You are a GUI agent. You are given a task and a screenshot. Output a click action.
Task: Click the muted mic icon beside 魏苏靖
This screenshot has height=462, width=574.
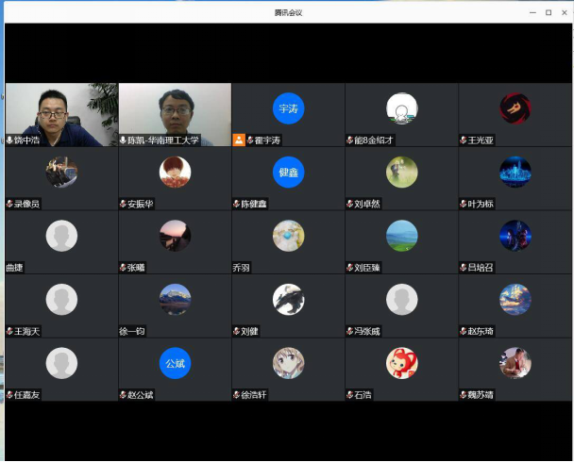coord(463,395)
